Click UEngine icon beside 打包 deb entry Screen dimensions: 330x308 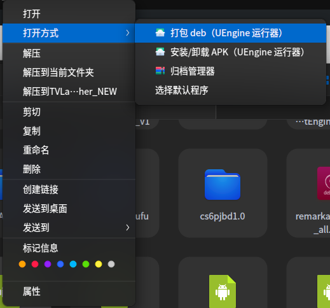[x=160, y=33]
